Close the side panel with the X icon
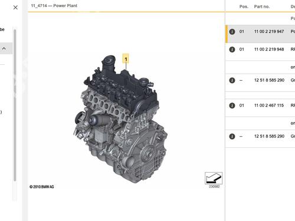 [15, 8]
